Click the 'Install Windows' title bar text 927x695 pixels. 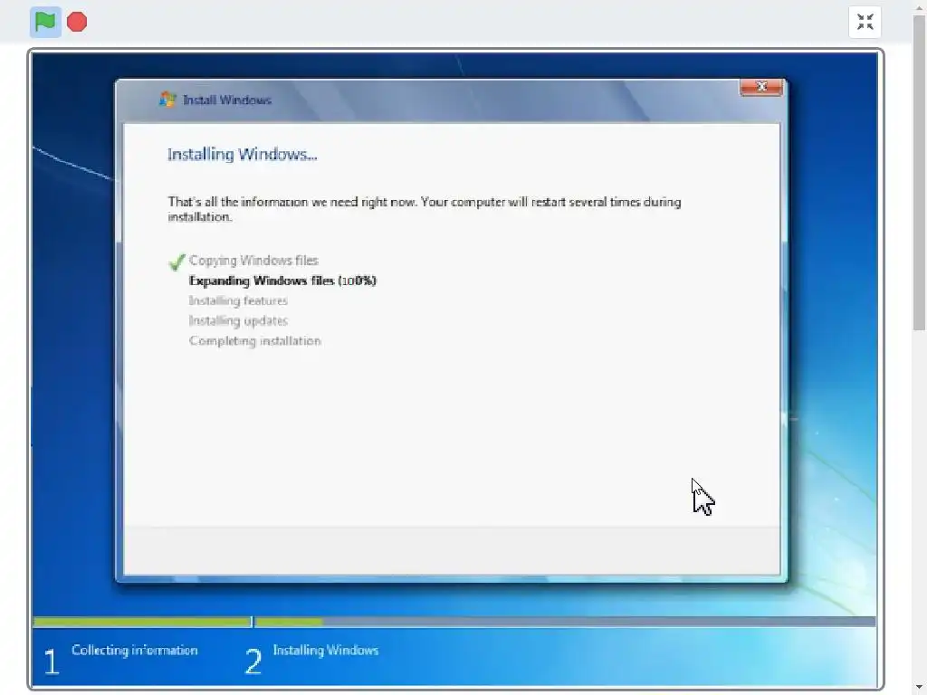tap(227, 100)
